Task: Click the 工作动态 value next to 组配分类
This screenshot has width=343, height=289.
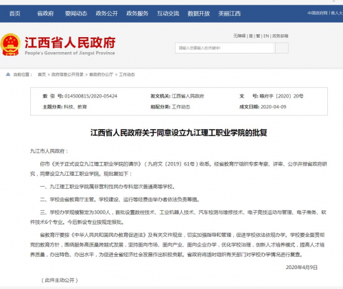Action: coord(181,107)
